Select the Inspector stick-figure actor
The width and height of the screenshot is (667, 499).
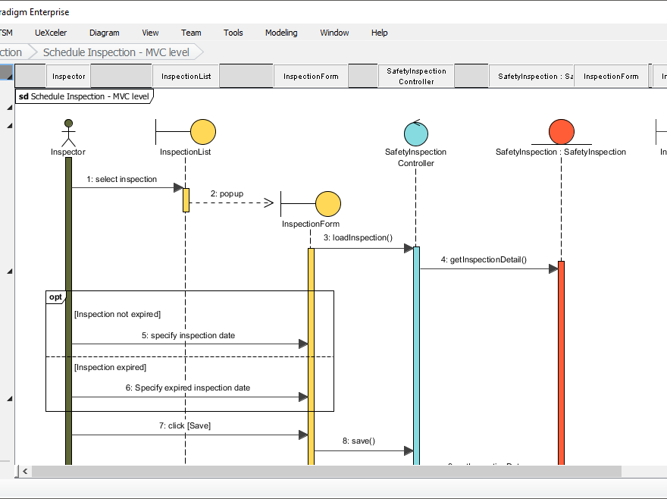(68, 134)
